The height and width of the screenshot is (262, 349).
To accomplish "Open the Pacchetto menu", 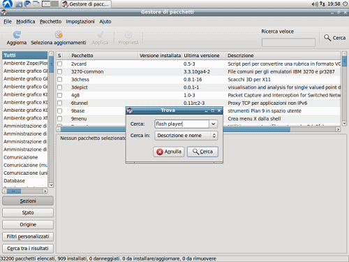I will click(50, 22).
